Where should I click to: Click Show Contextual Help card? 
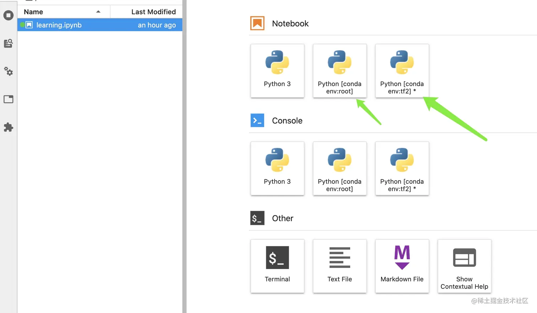click(x=465, y=266)
